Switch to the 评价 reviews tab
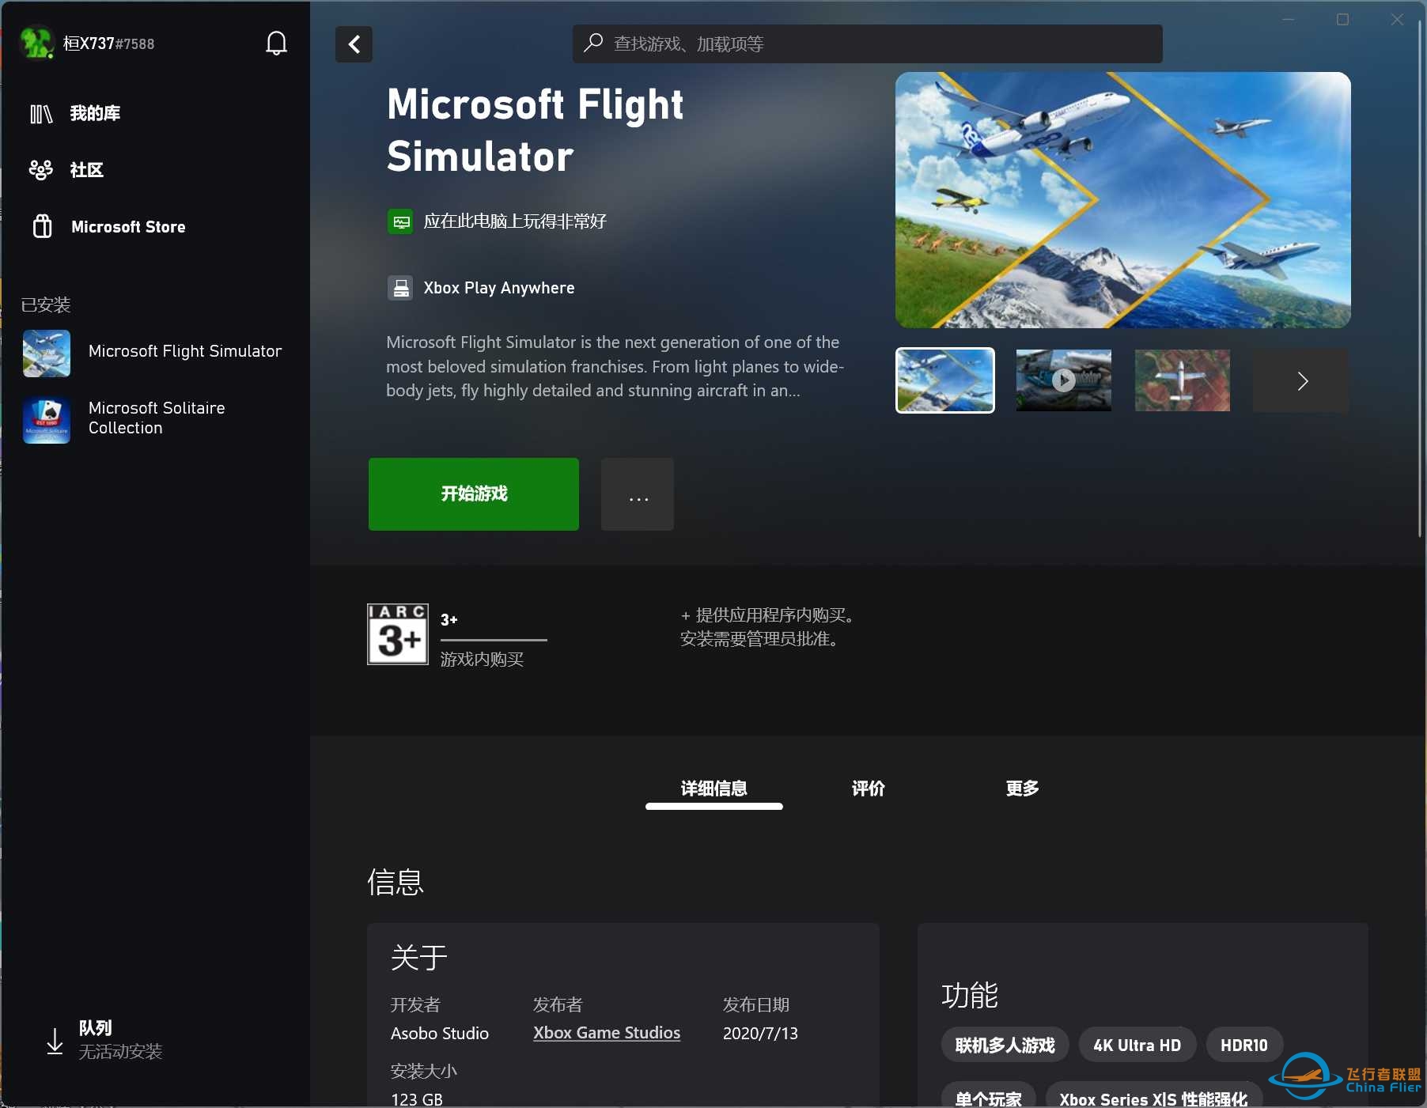This screenshot has width=1427, height=1108. pyautogui.click(x=868, y=788)
